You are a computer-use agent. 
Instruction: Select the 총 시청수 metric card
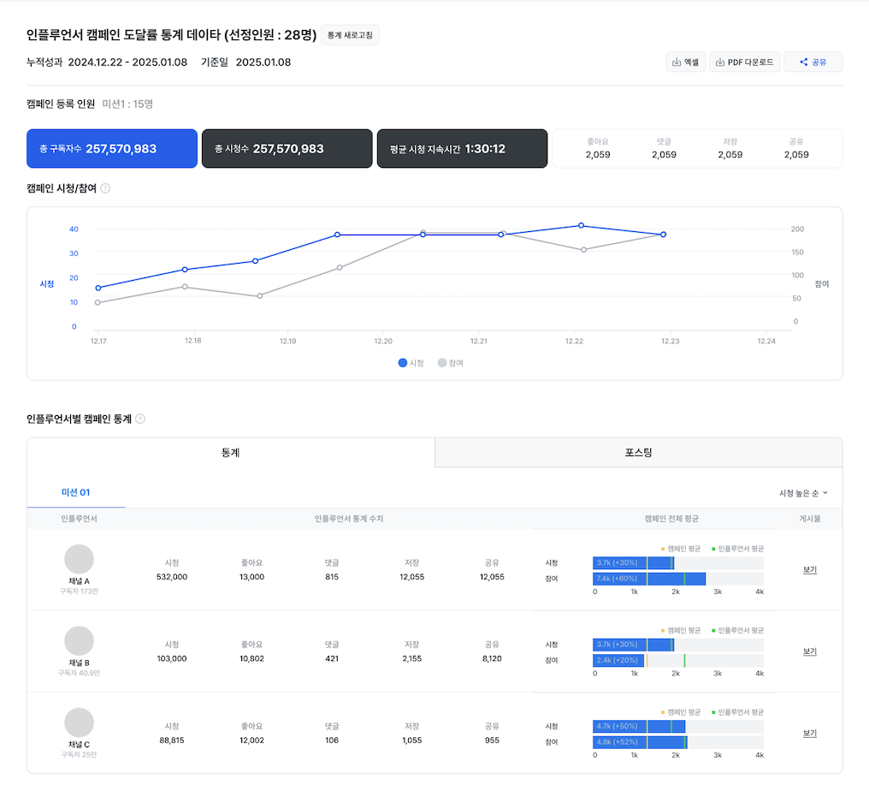tap(287, 149)
